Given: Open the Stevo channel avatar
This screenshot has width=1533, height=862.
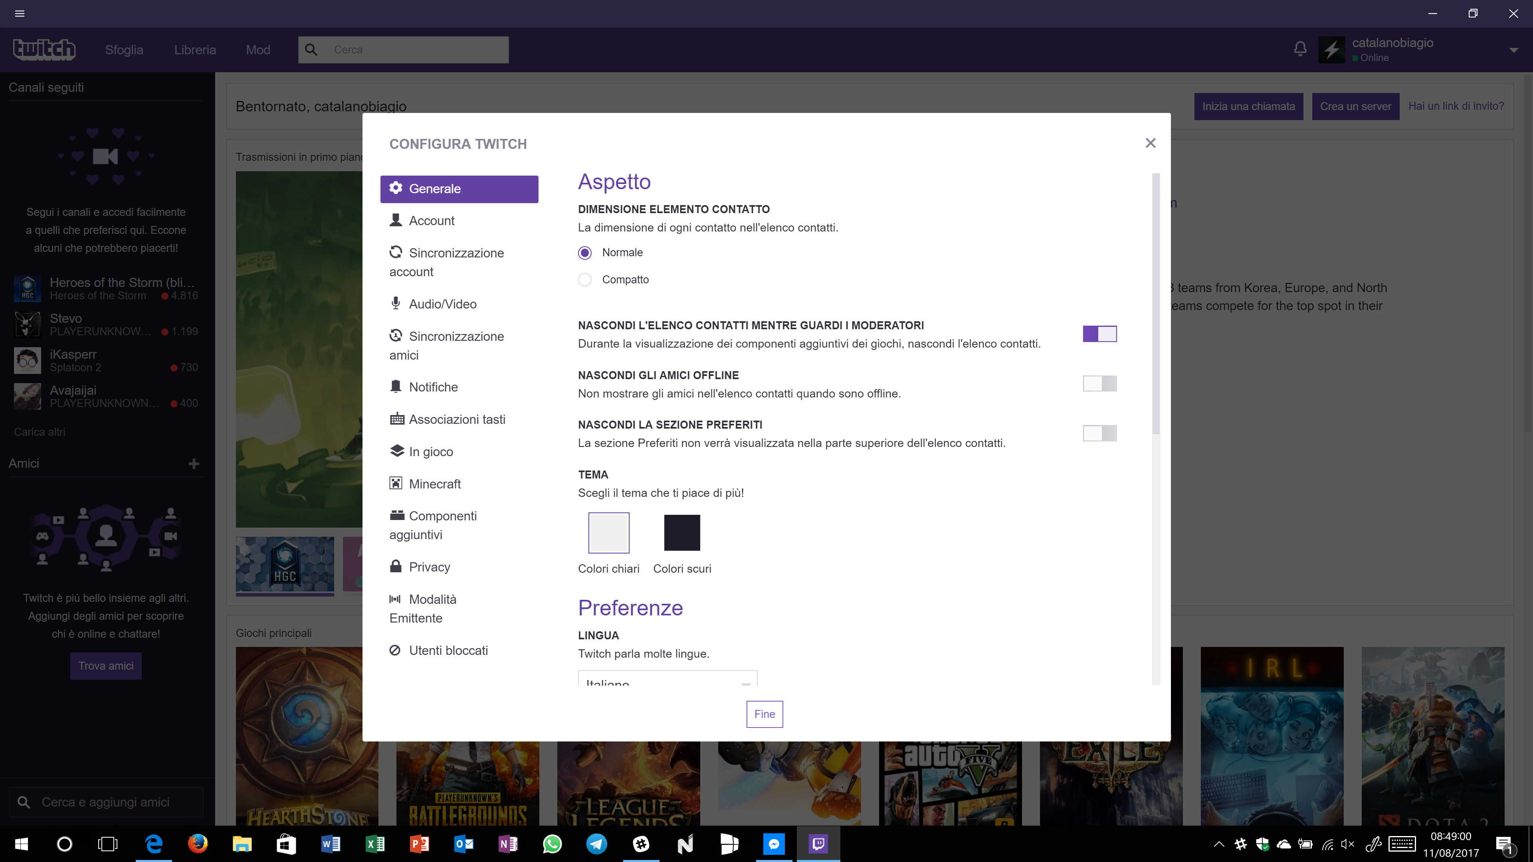Looking at the screenshot, I should (x=28, y=324).
